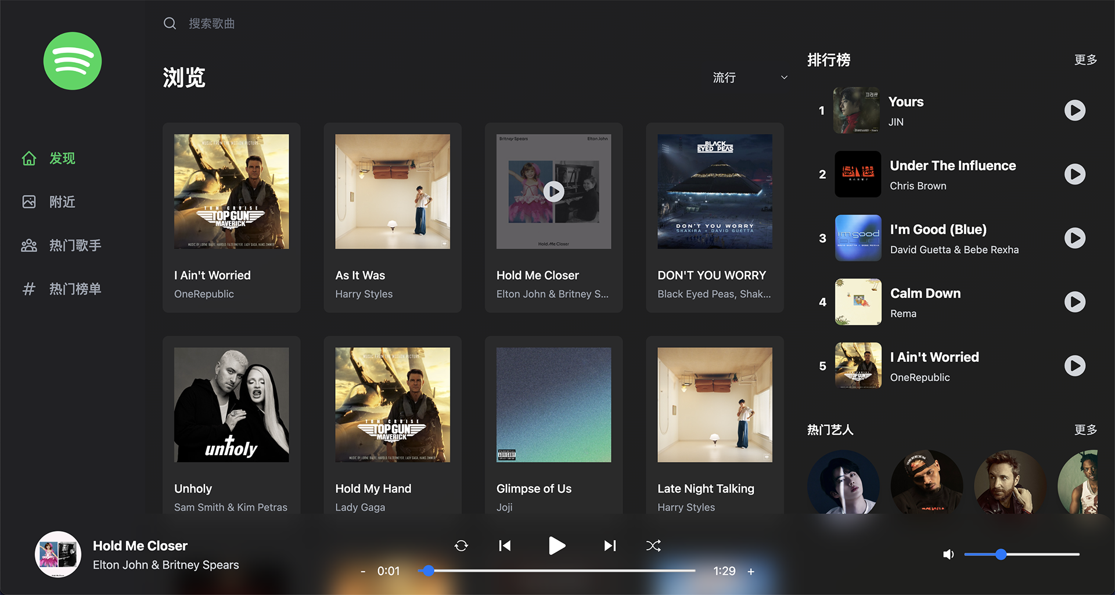Click the Lady Gaga artist text
1115x595 pixels.
pyautogui.click(x=360, y=507)
